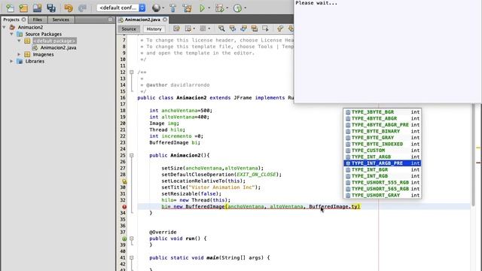Collapse the main method fold

pyautogui.click(x=132, y=257)
